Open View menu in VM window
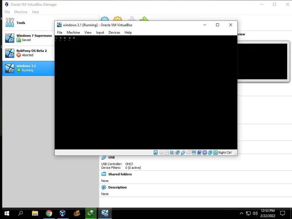292x219 pixels. [x=88, y=33]
